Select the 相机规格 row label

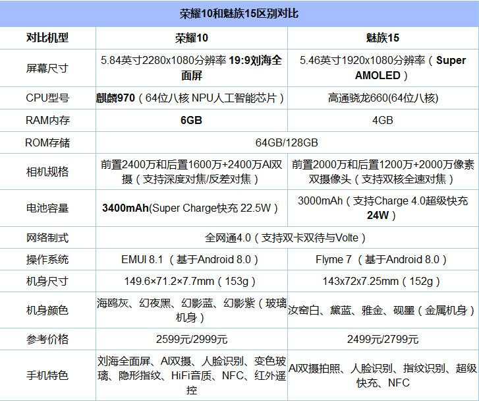(47, 171)
